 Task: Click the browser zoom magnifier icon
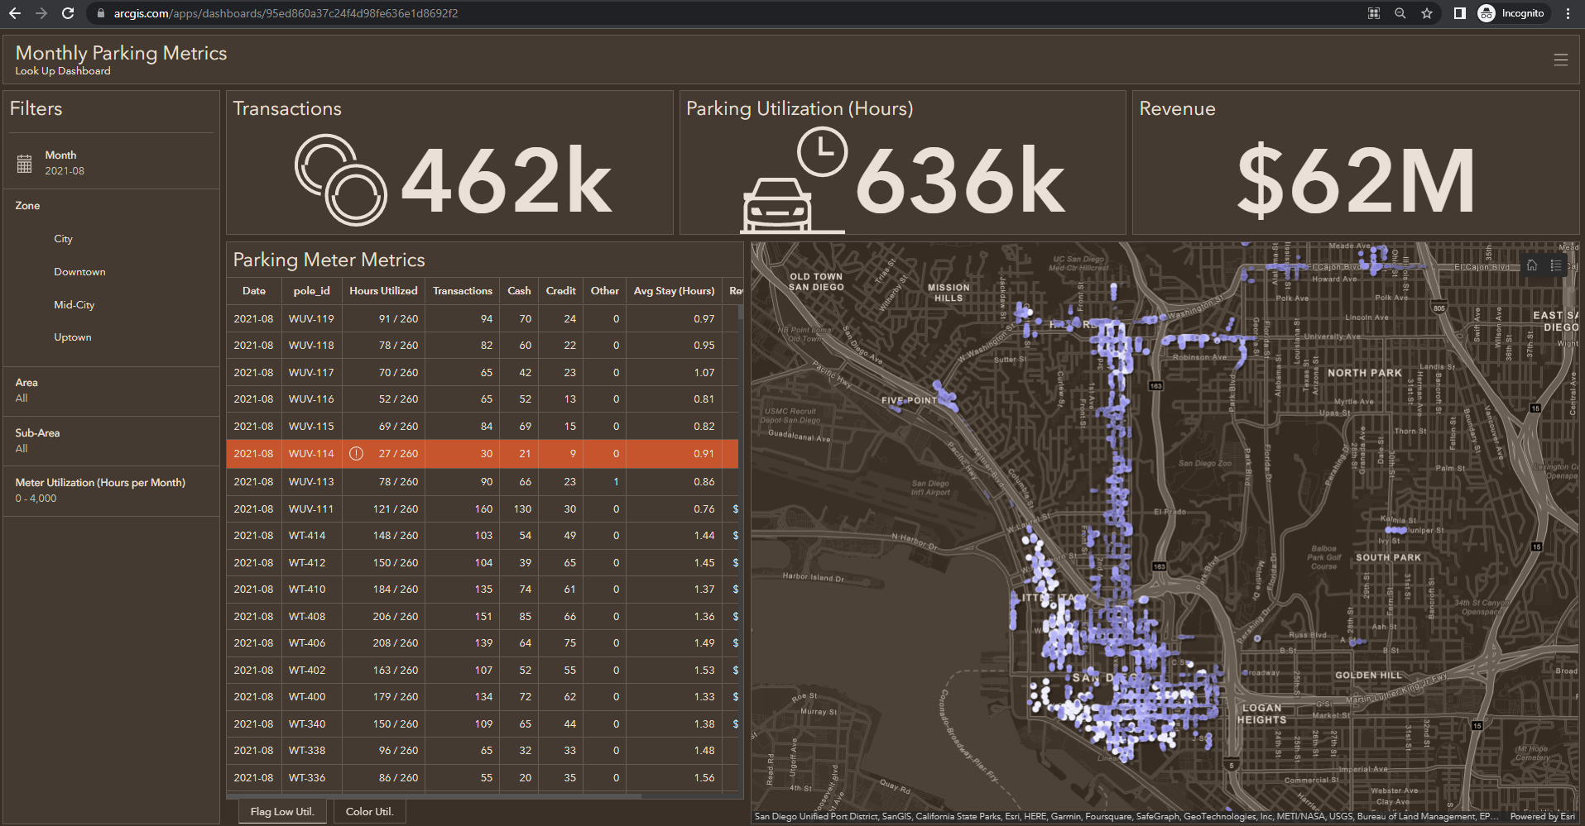click(1400, 13)
